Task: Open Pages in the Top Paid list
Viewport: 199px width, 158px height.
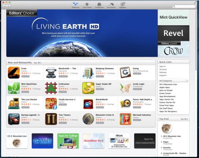Action: click(x=166, y=142)
